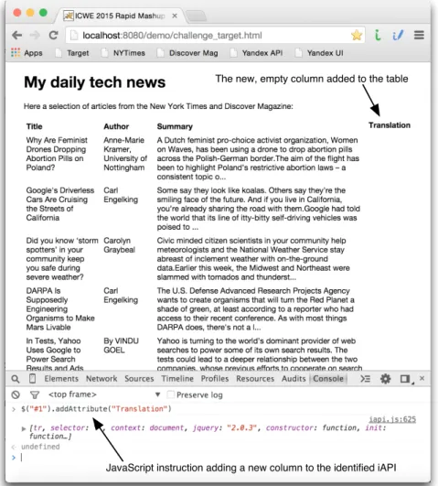Open DevTools settings gear
The width and height of the screenshot is (438, 486).
tap(385, 379)
